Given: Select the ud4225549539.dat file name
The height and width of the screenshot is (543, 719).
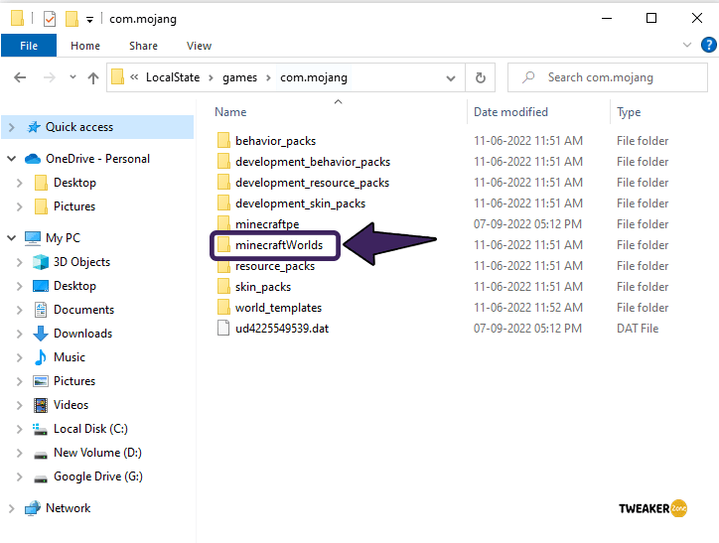Looking at the screenshot, I should [x=282, y=329].
